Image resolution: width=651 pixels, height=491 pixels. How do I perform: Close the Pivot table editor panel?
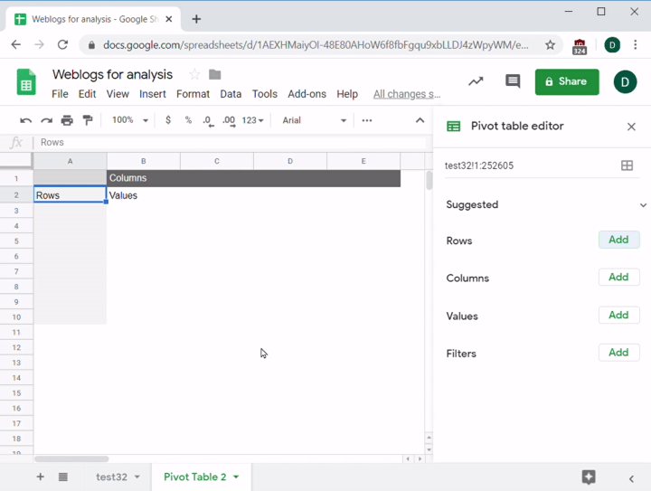631,127
